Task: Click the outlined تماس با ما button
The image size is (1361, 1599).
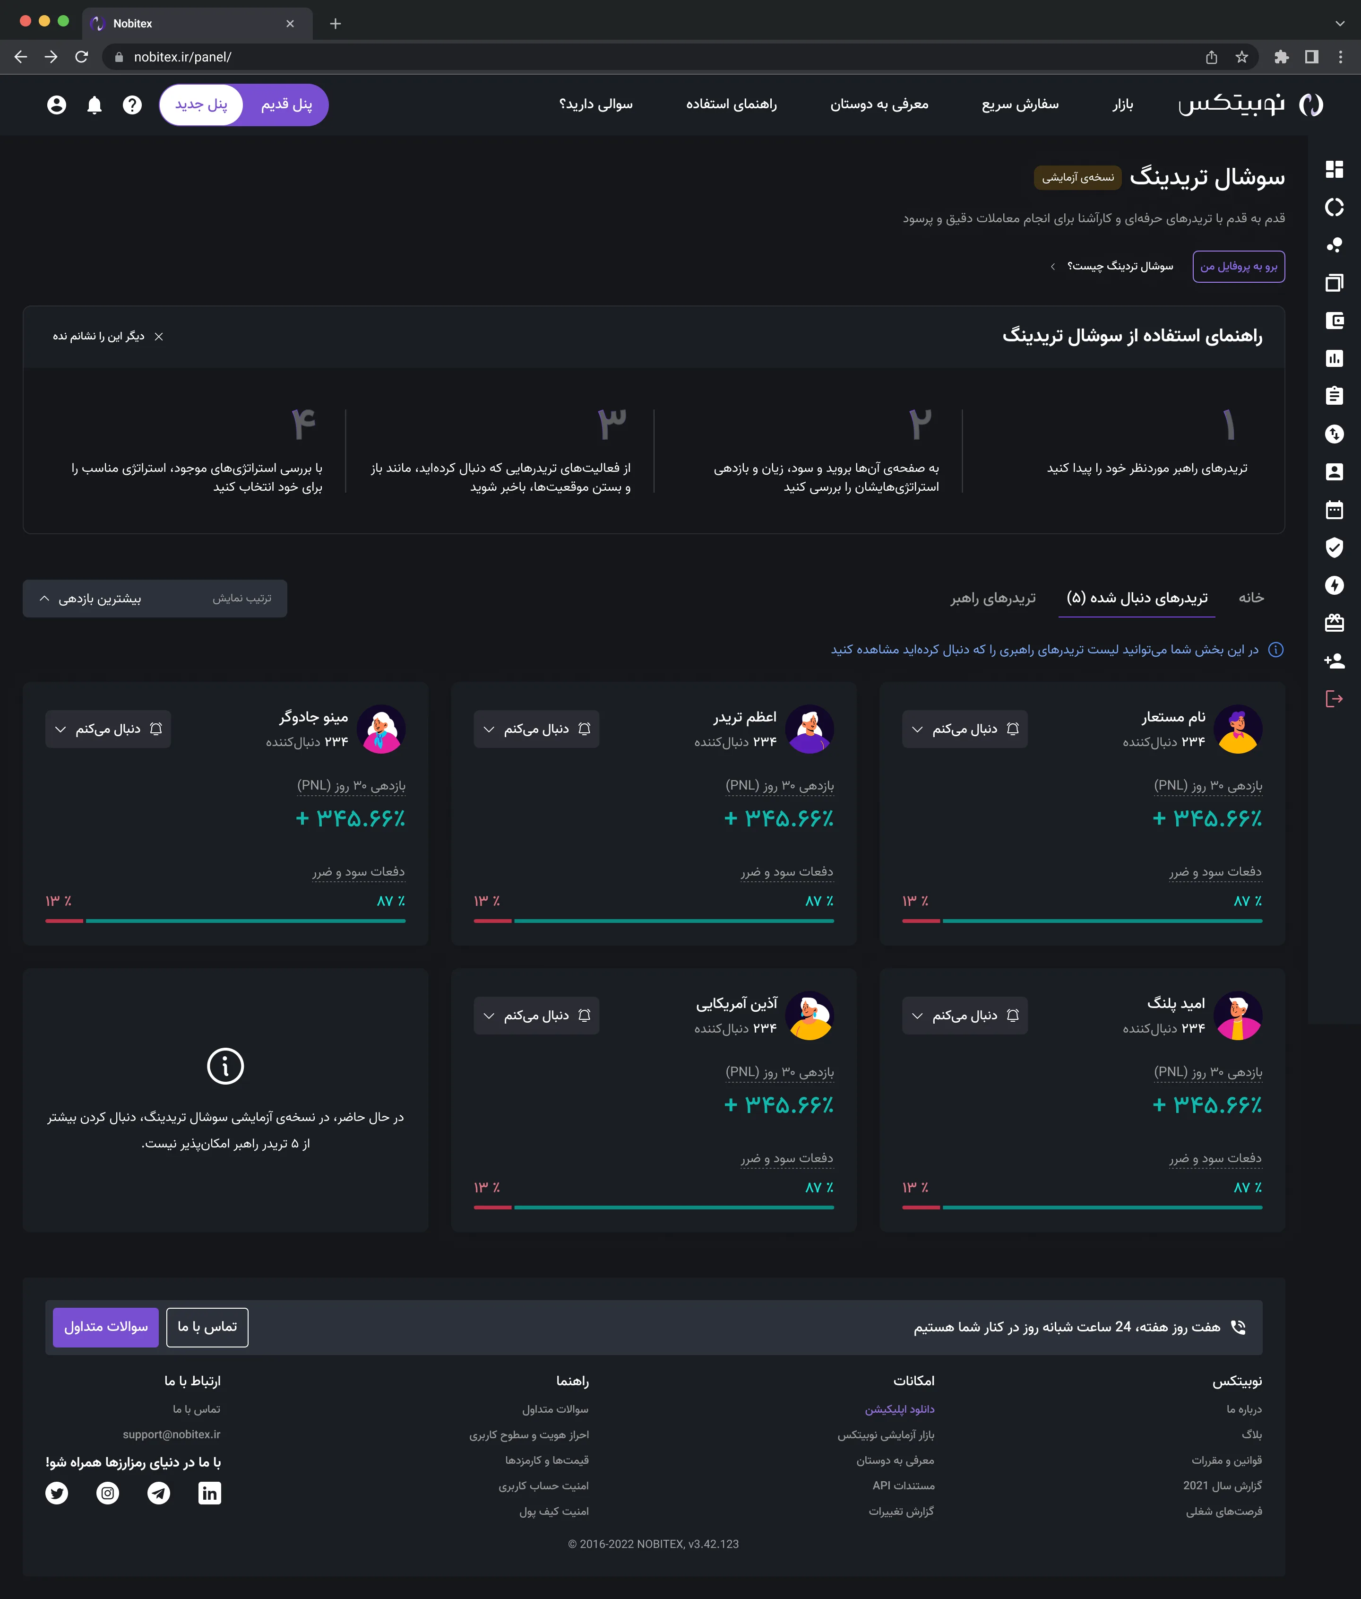Action: point(207,1327)
